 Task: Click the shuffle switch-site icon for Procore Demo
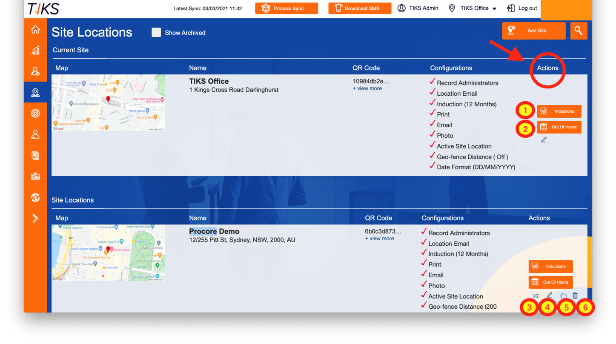pos(535,296)
